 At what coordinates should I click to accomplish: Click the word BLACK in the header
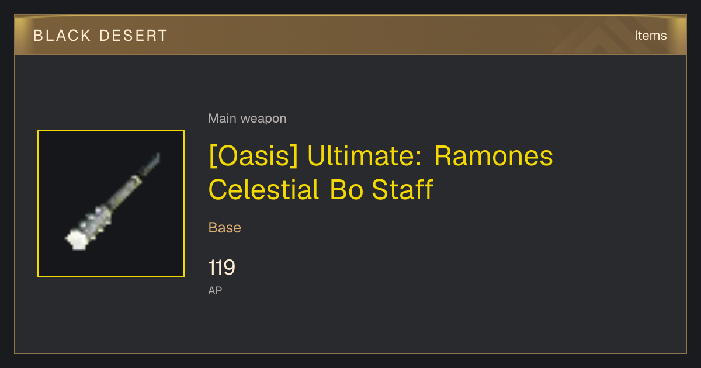[61, 36]
